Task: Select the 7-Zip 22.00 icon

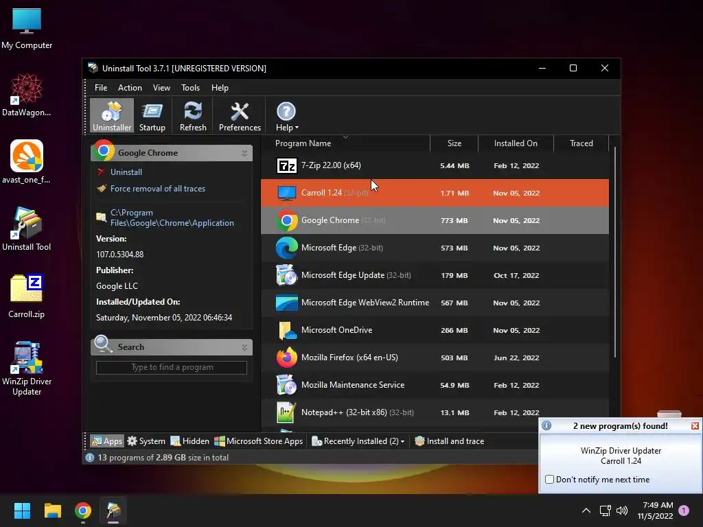Action: [286, 166]
